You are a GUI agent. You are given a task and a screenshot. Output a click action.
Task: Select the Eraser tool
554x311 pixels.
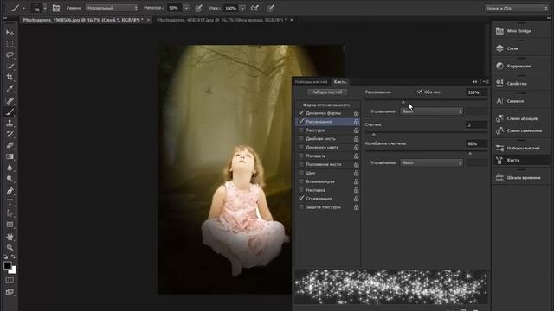pos(10,145)
